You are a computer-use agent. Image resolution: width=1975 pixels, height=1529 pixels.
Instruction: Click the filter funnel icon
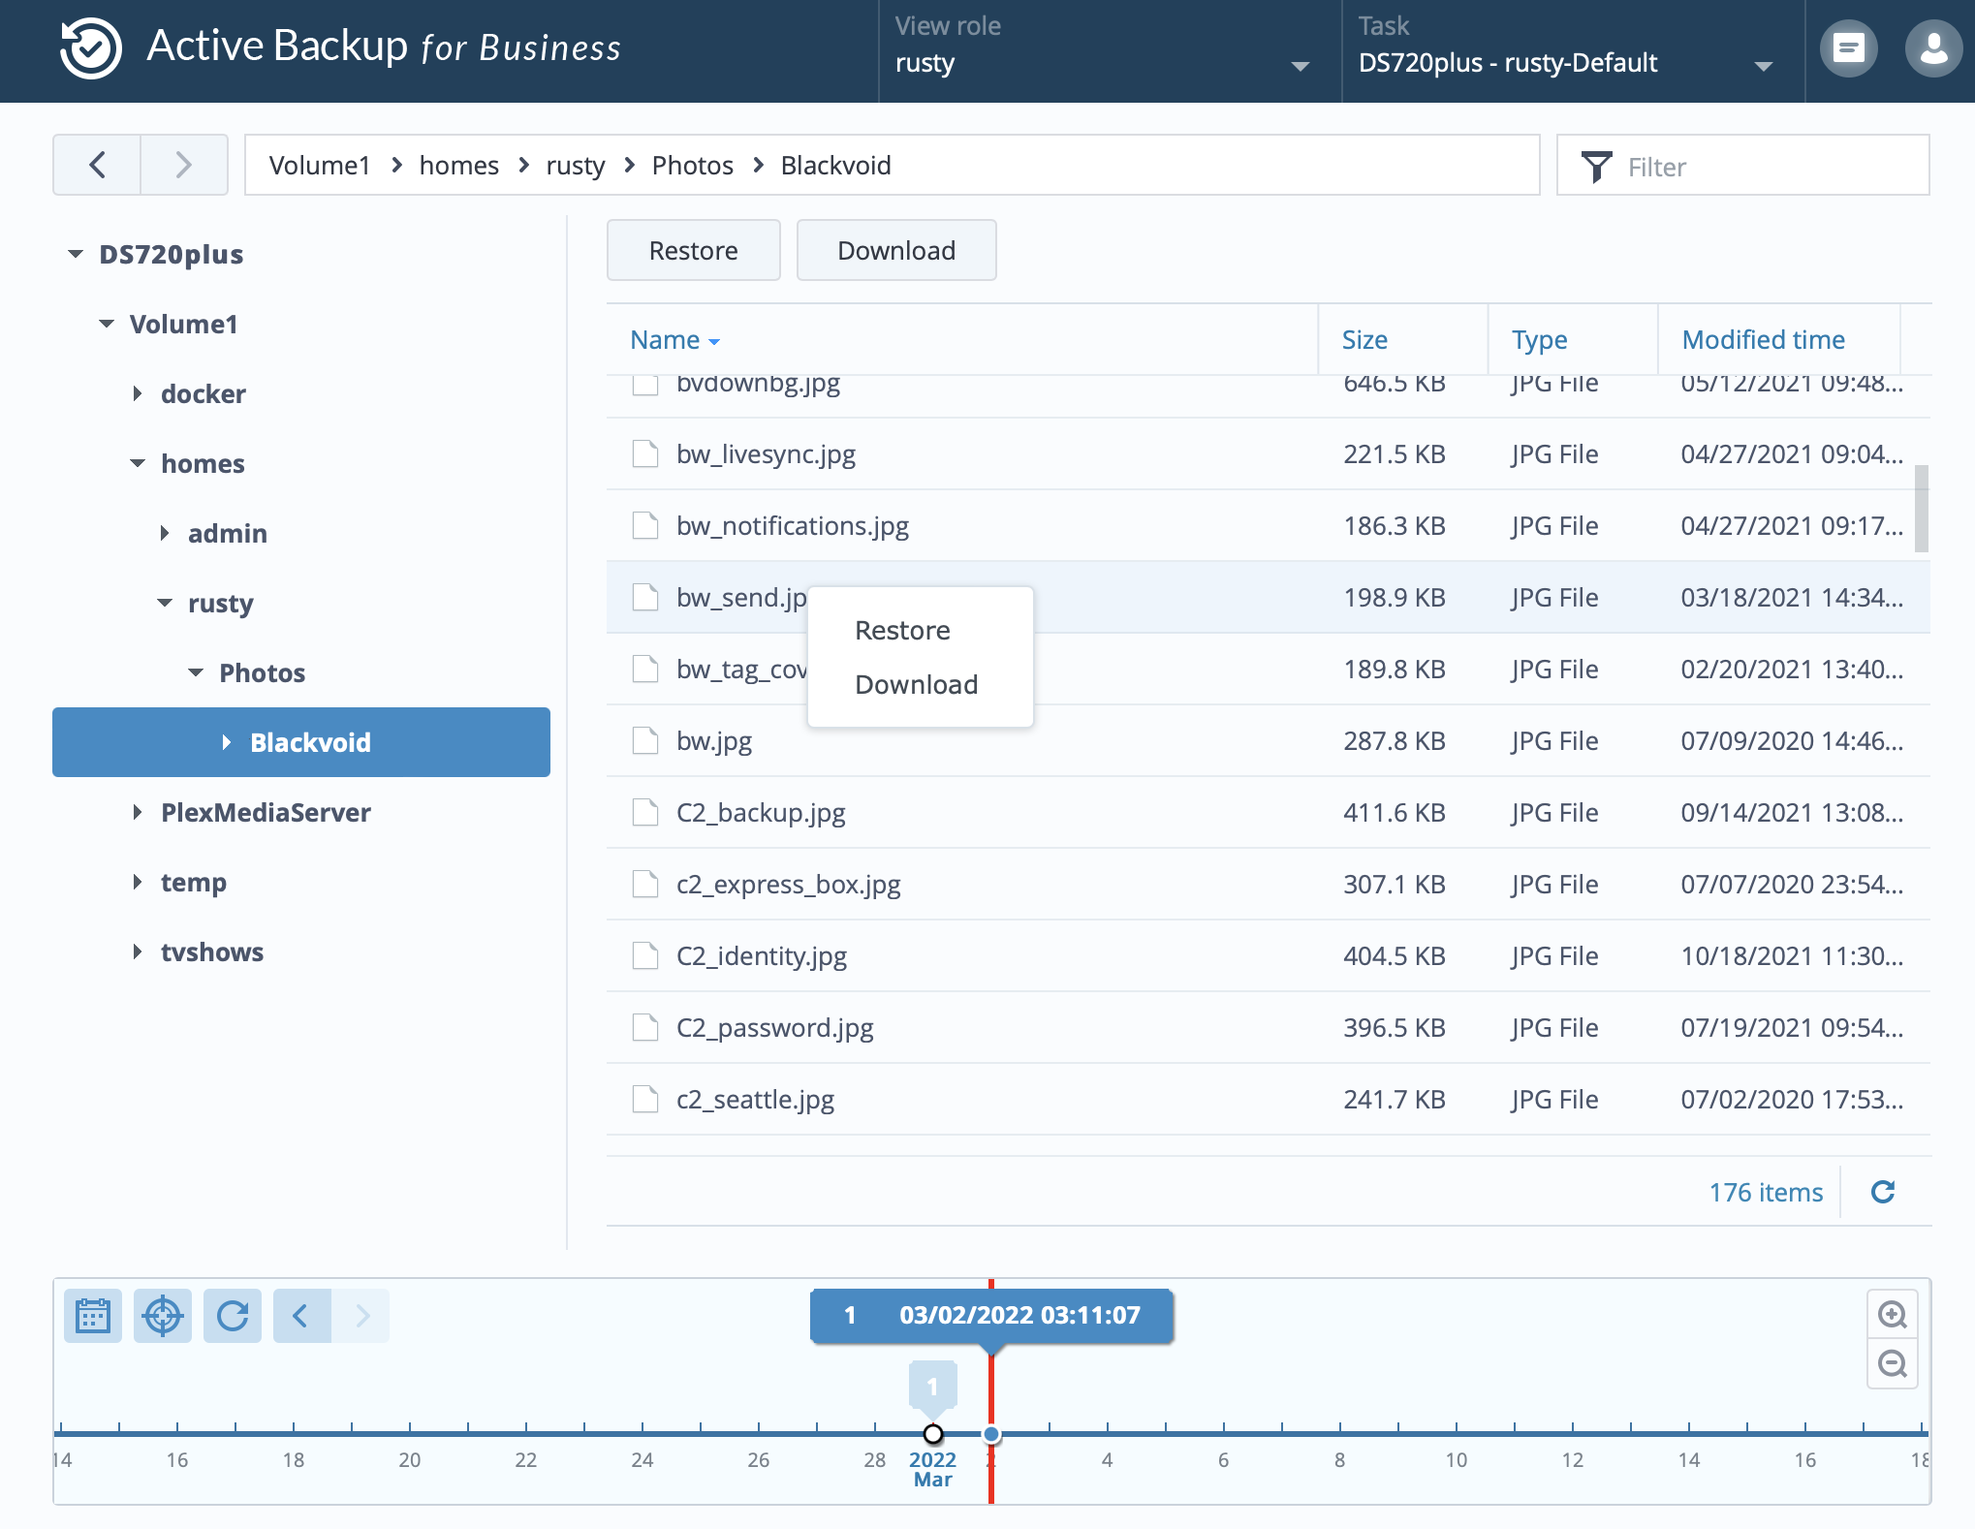point(1596,167)
